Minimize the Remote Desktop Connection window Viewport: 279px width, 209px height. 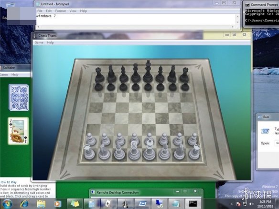(177, 192)
